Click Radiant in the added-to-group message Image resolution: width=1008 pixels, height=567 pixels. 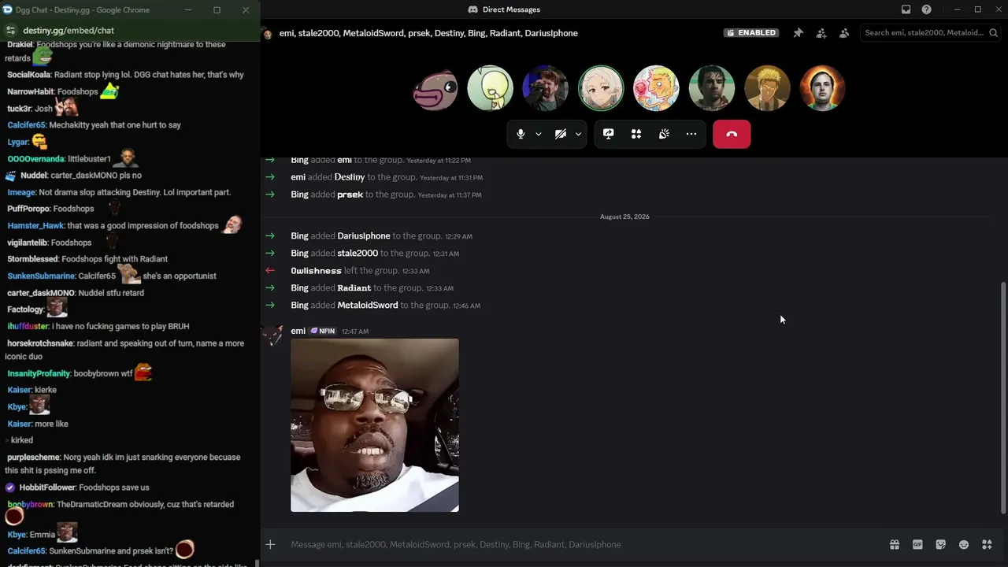pos(354,288)
